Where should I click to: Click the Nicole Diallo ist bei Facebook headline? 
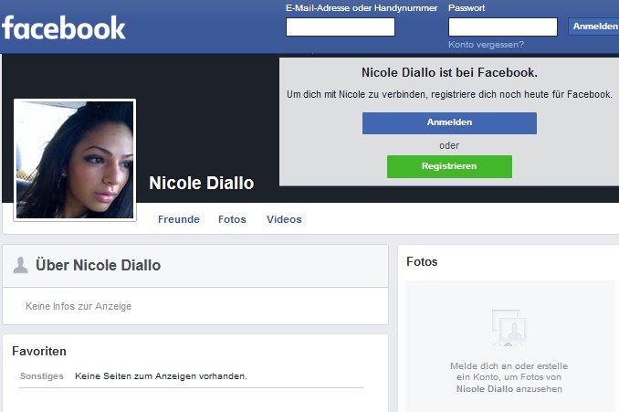[x=450, y=73]
